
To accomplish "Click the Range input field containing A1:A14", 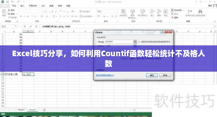I will tap(119, 42).
